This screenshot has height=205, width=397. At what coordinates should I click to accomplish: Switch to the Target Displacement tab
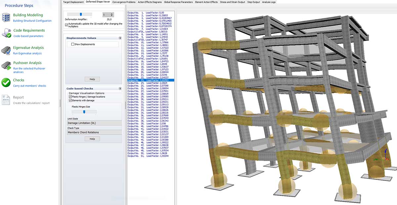click(73, 2)
